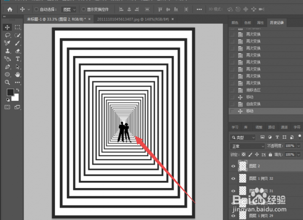
Task: Lock layer position icon
Action: pos(257,154)
